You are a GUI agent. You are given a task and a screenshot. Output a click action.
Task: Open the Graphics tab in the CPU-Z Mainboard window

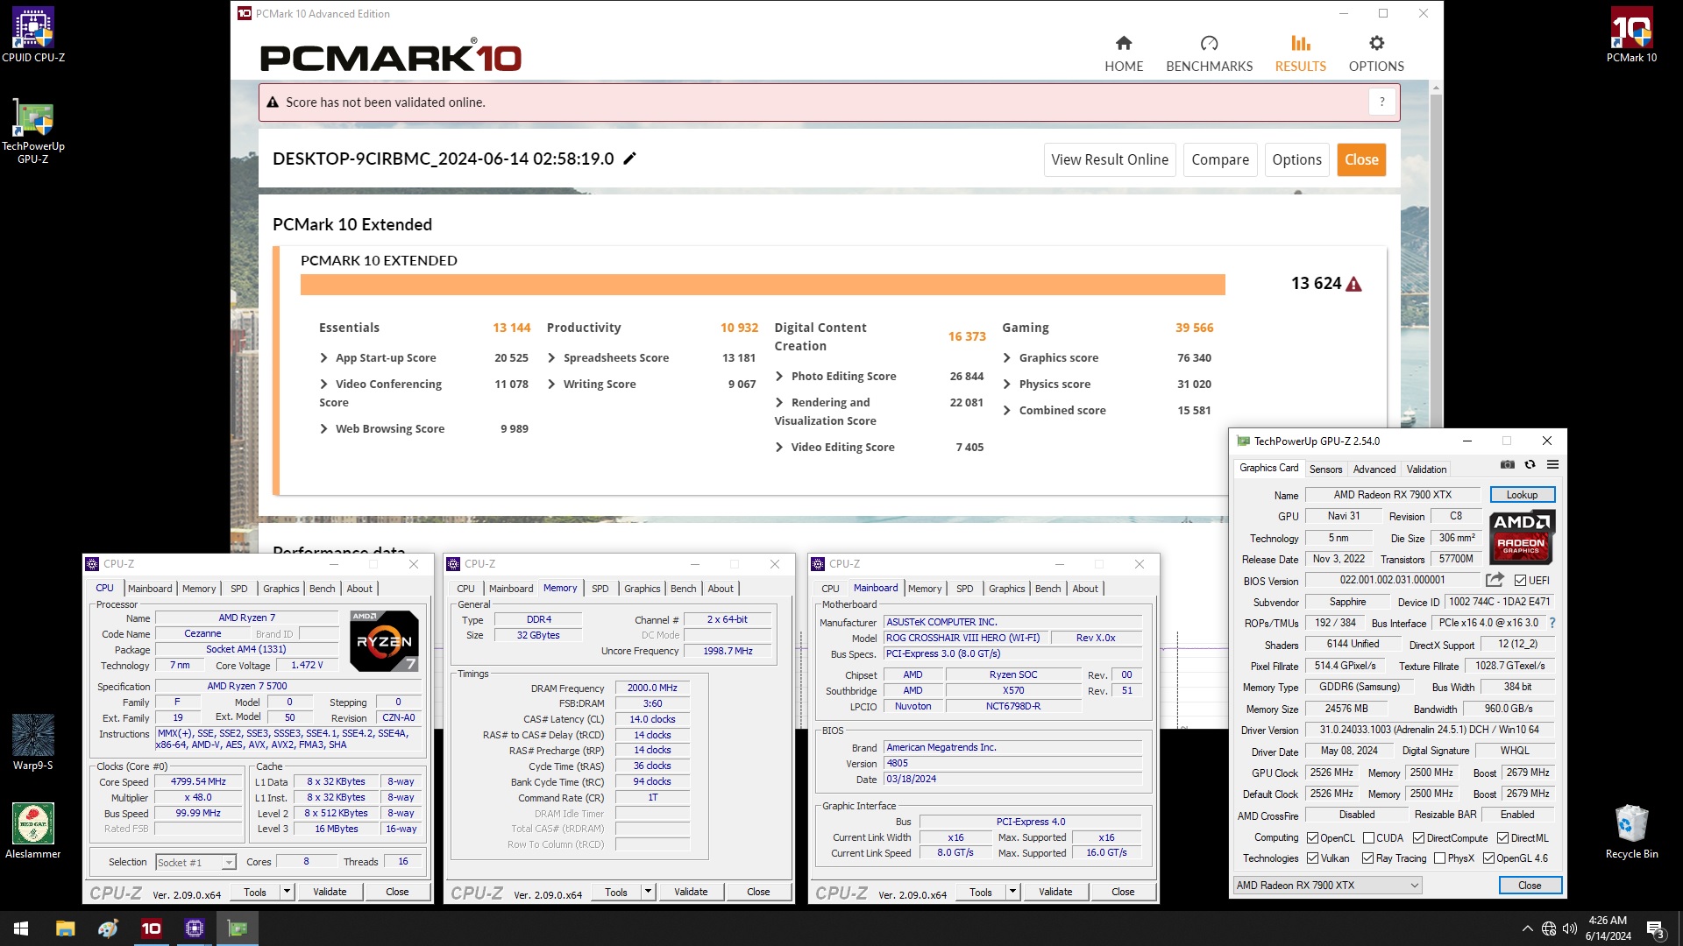coord(1006,589)
